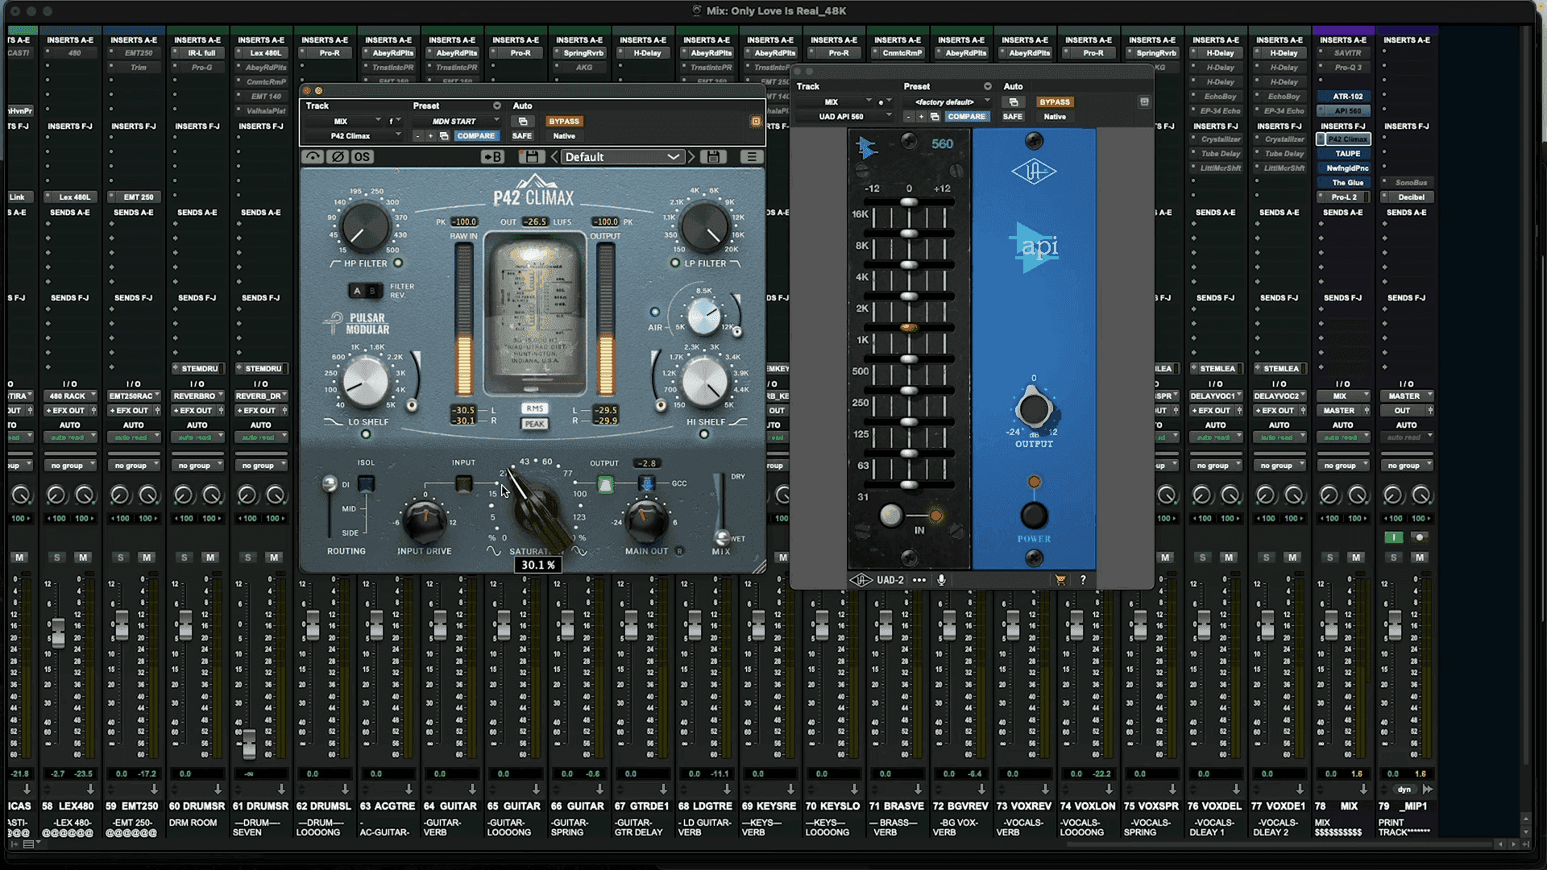Toggle the ISOL routing button
The height and width of the screenshot is (870, 1547).
(366, 483)
